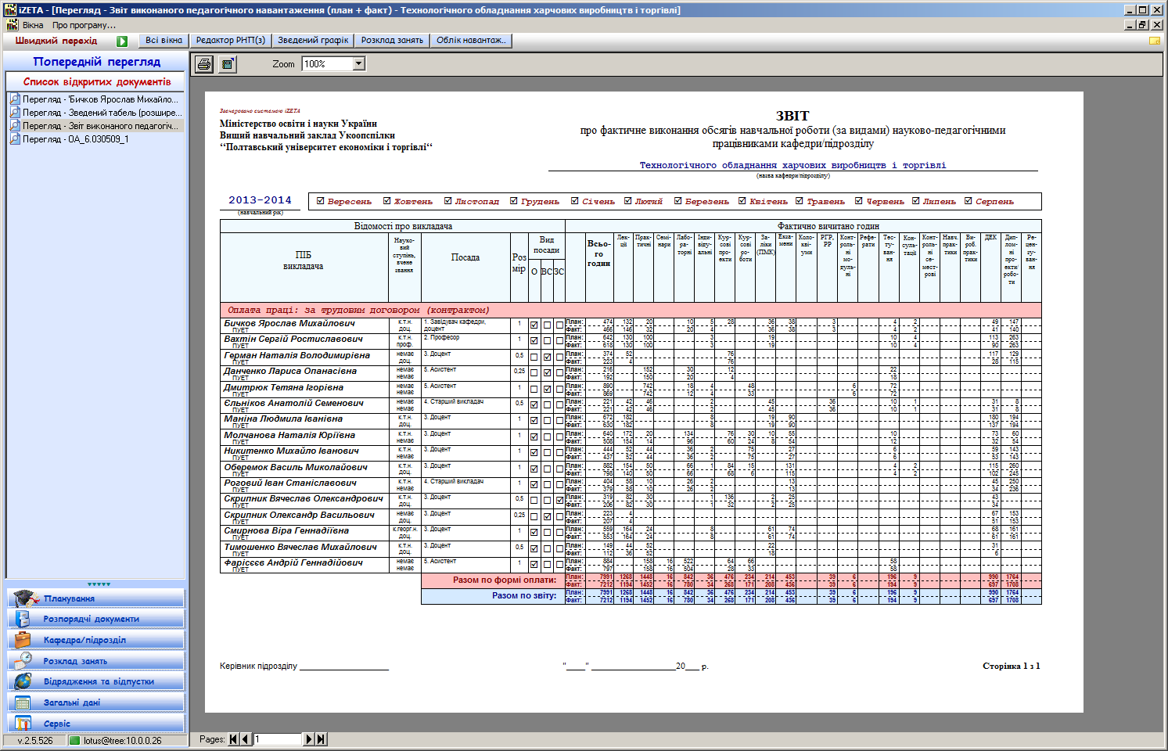Minimize the inner document window
1168x751 pixels.
click(1130, 25)
